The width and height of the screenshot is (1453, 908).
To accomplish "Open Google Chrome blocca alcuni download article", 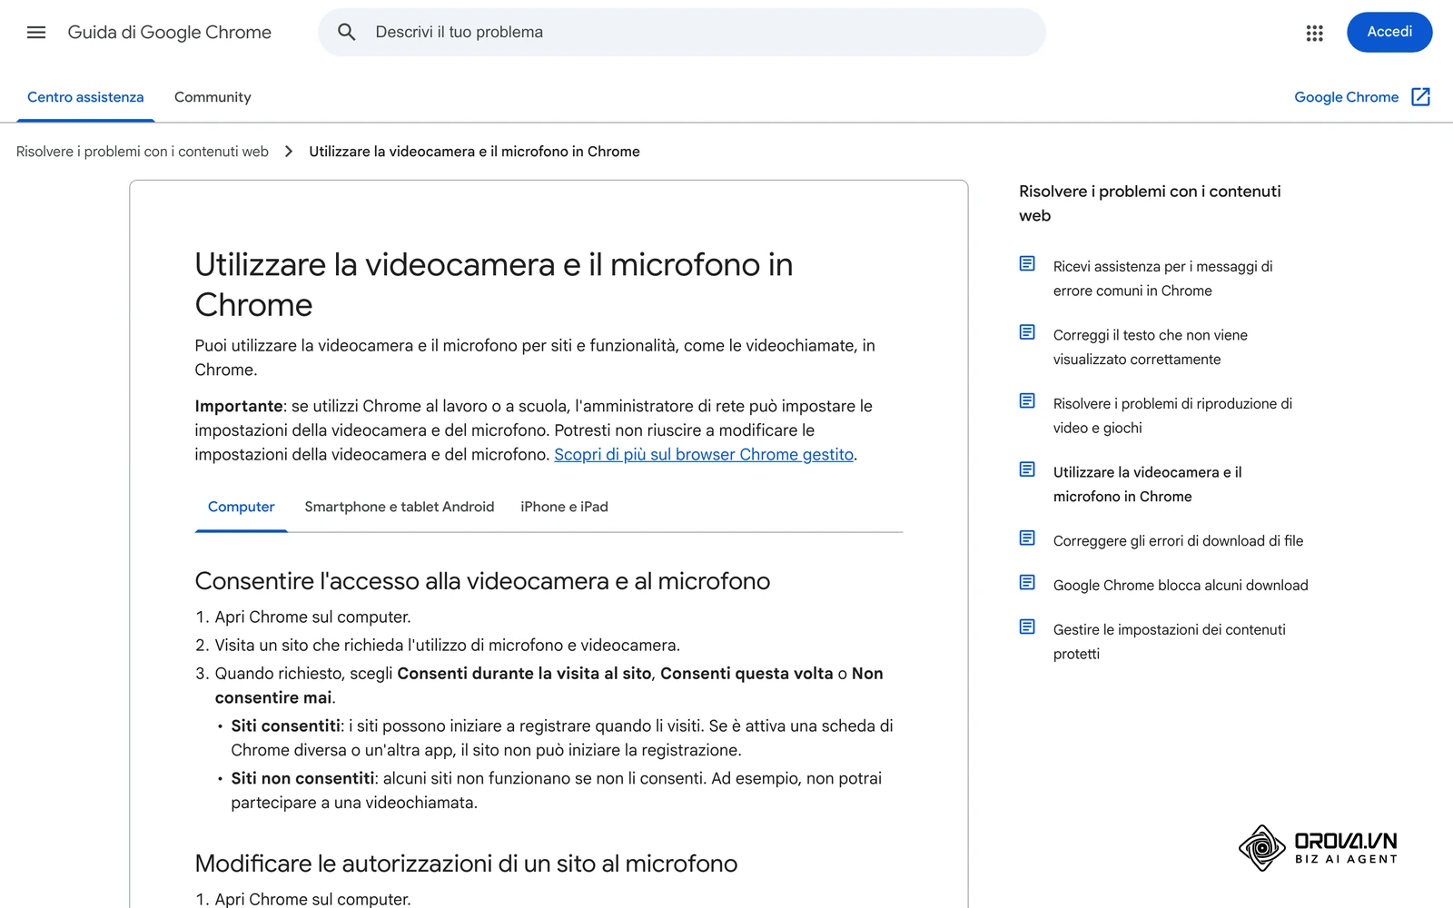I will tap(1181, 586).
